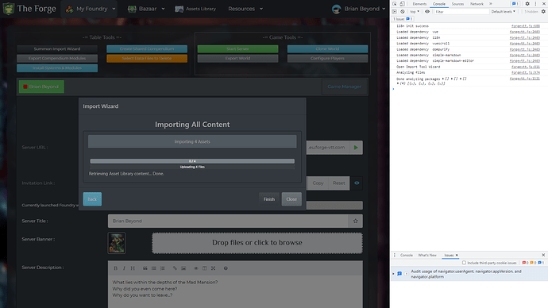Open the DevTools drawer kebab menu

pyautogui.click(x=395, y=256)
